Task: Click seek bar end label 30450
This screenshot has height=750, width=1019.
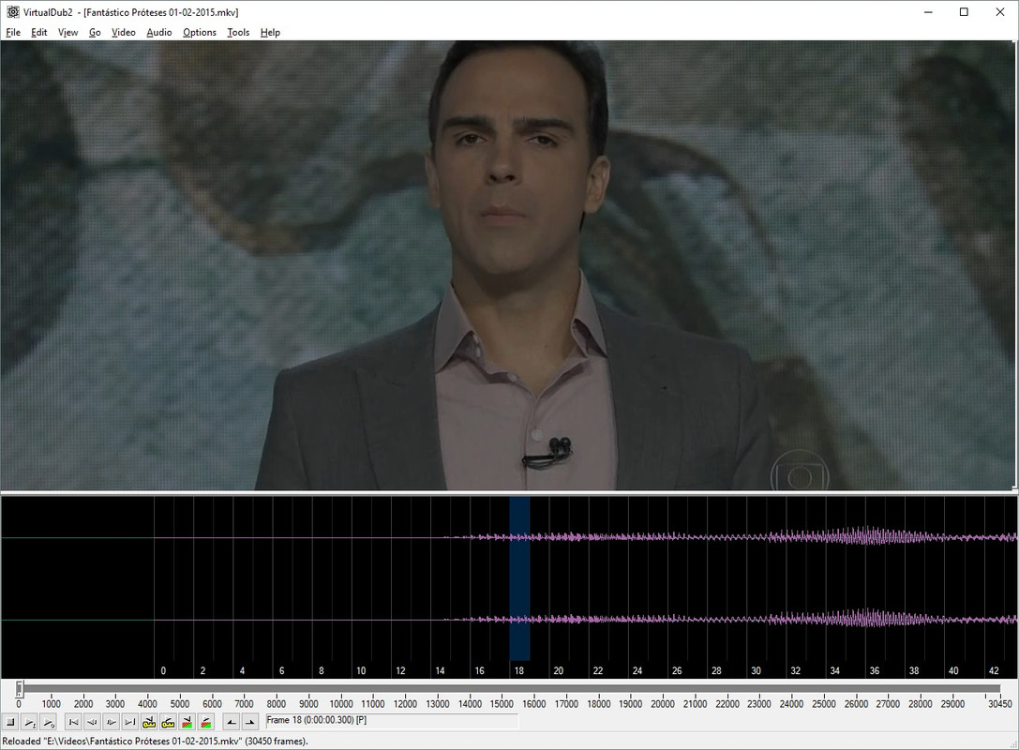Action: tap(999, 703)
